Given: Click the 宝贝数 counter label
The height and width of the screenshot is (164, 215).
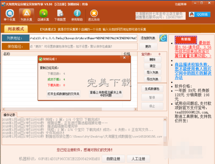Looking at the screenshot, I should [146, 54].
